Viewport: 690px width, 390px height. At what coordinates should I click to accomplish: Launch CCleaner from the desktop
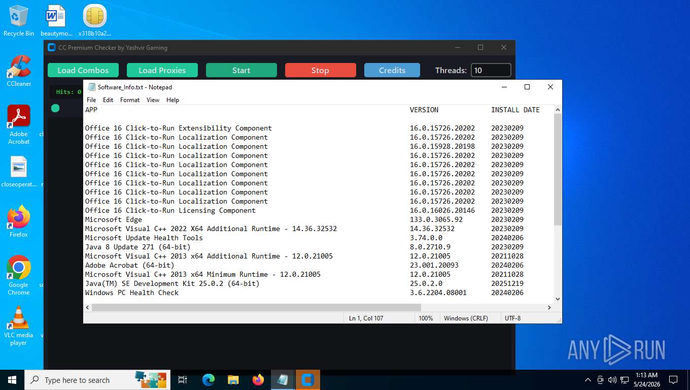[x=19, y=71]
